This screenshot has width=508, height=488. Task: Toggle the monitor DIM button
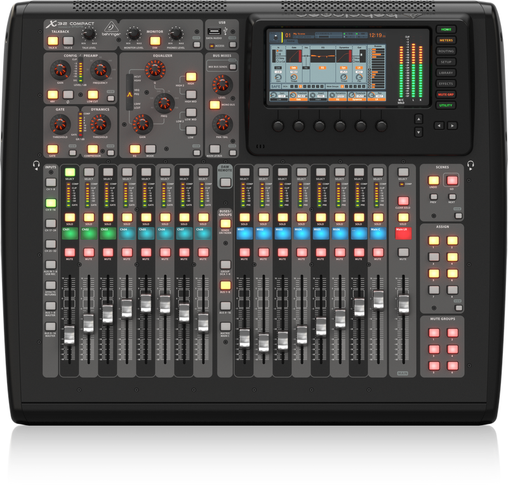pos(154,40)
